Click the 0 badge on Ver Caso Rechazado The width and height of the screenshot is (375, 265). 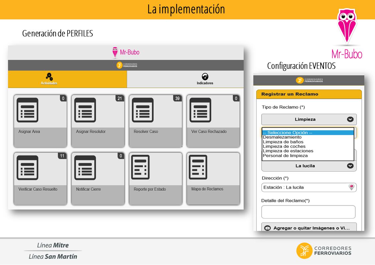pos(236,98)
